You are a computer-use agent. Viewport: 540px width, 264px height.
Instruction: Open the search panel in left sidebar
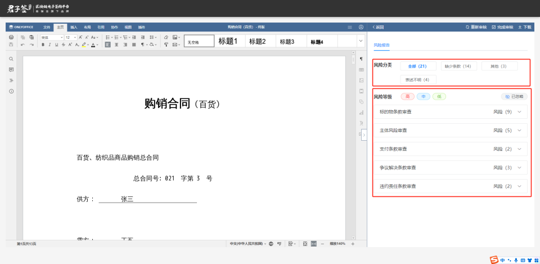[11, 59]
